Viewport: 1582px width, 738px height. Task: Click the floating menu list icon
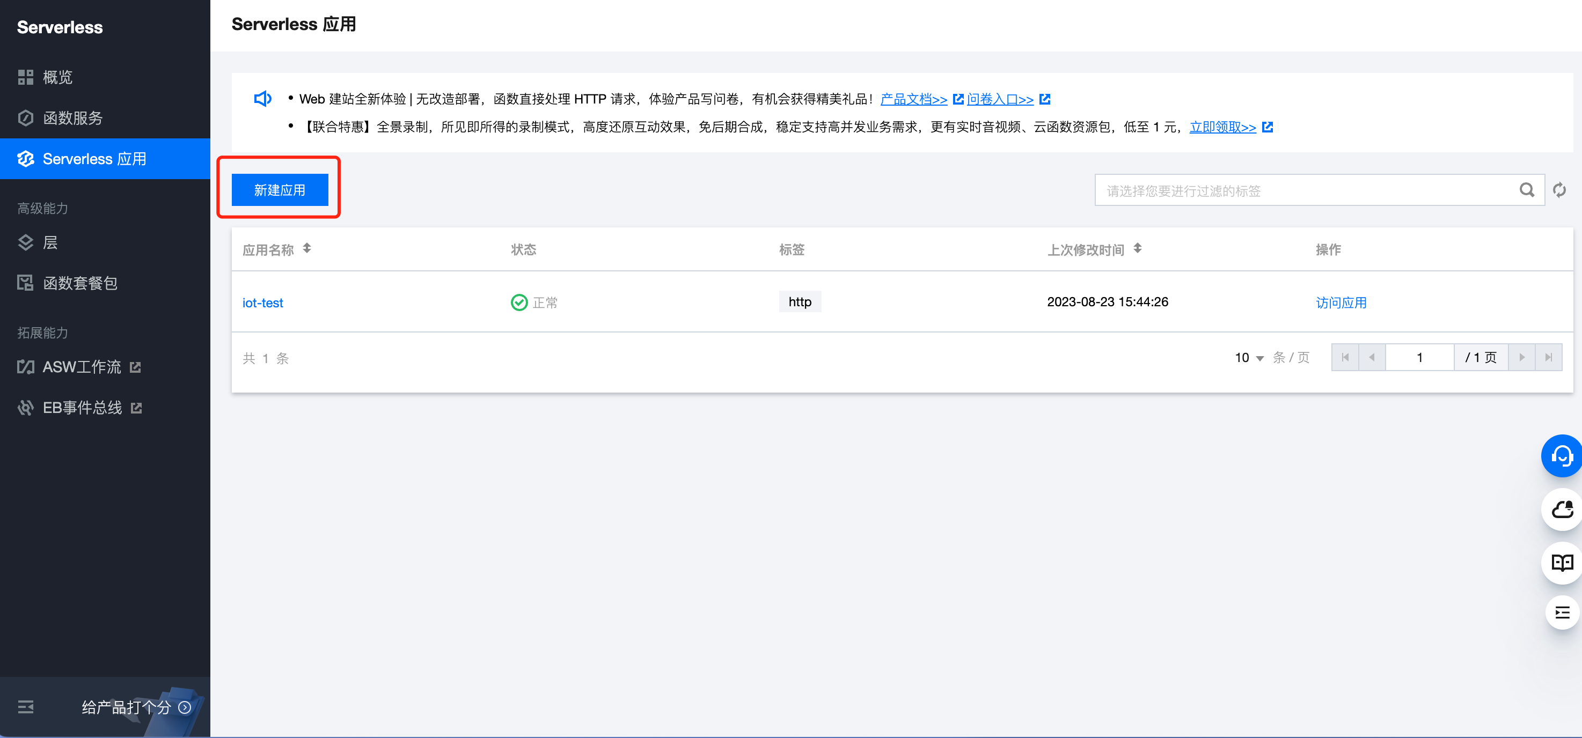[x=1562, y=612]
